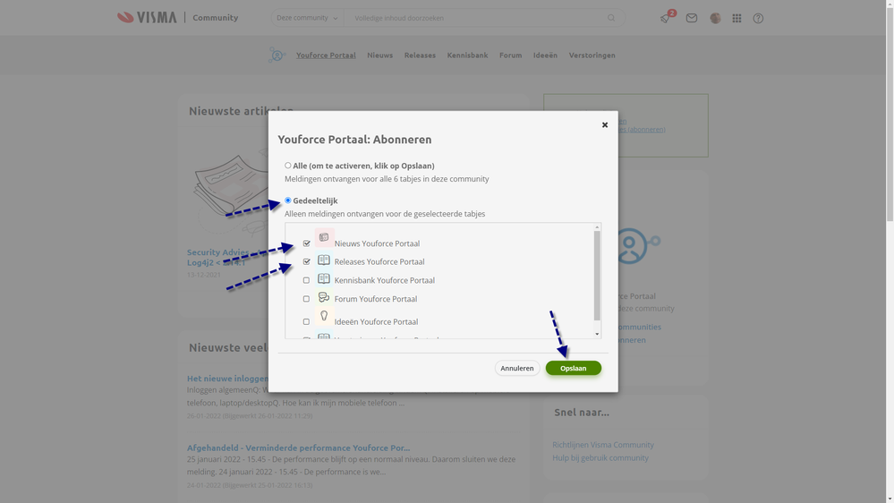Uncheck Releases Youforce Portaal checkbox

[307, 261]
